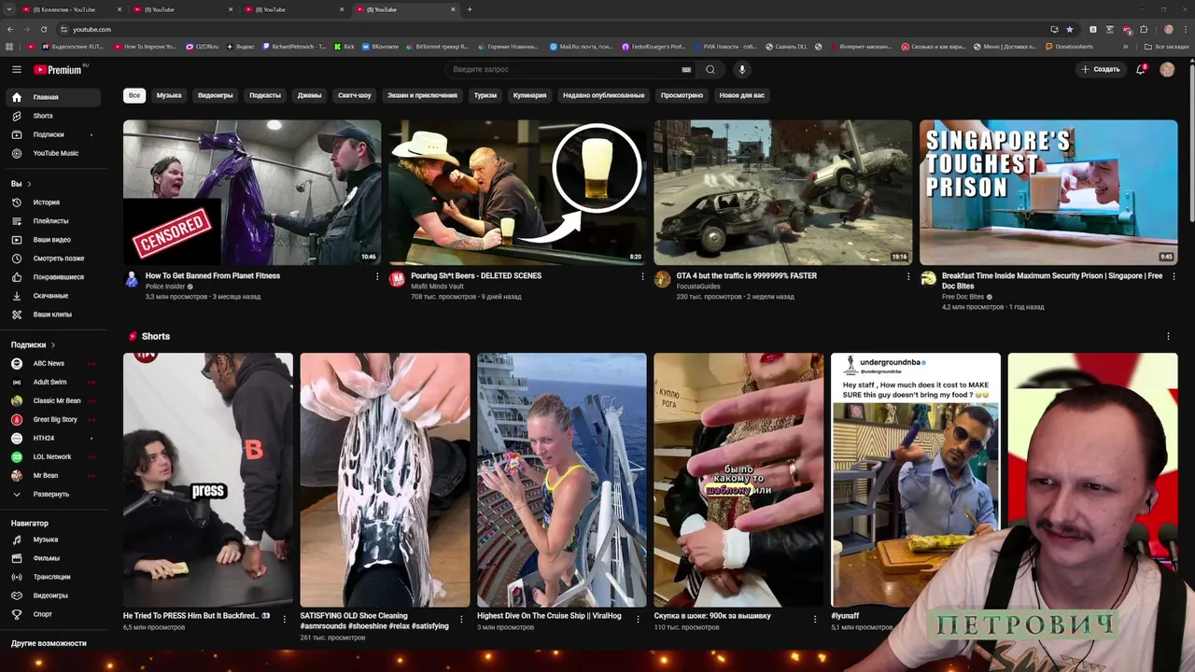The image size is (1195, 672).
Task: Select the Недавно опубликованные chip
Action: pyautogui.click(x=603, y=95)
